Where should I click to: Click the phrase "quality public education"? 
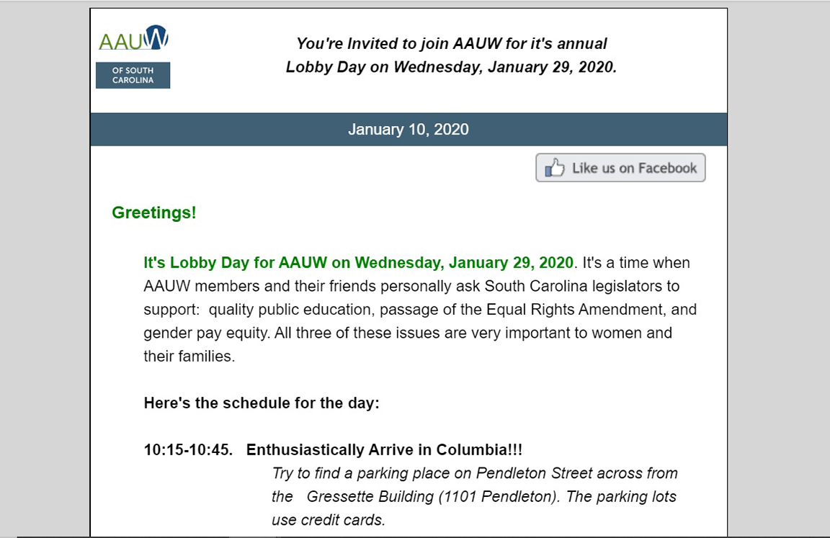point(290,310)
